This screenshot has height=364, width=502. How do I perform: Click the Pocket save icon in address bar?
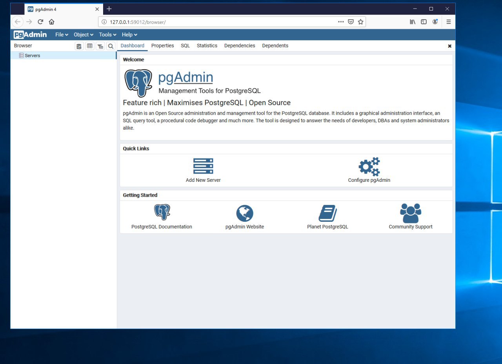(x=351, y=22)
